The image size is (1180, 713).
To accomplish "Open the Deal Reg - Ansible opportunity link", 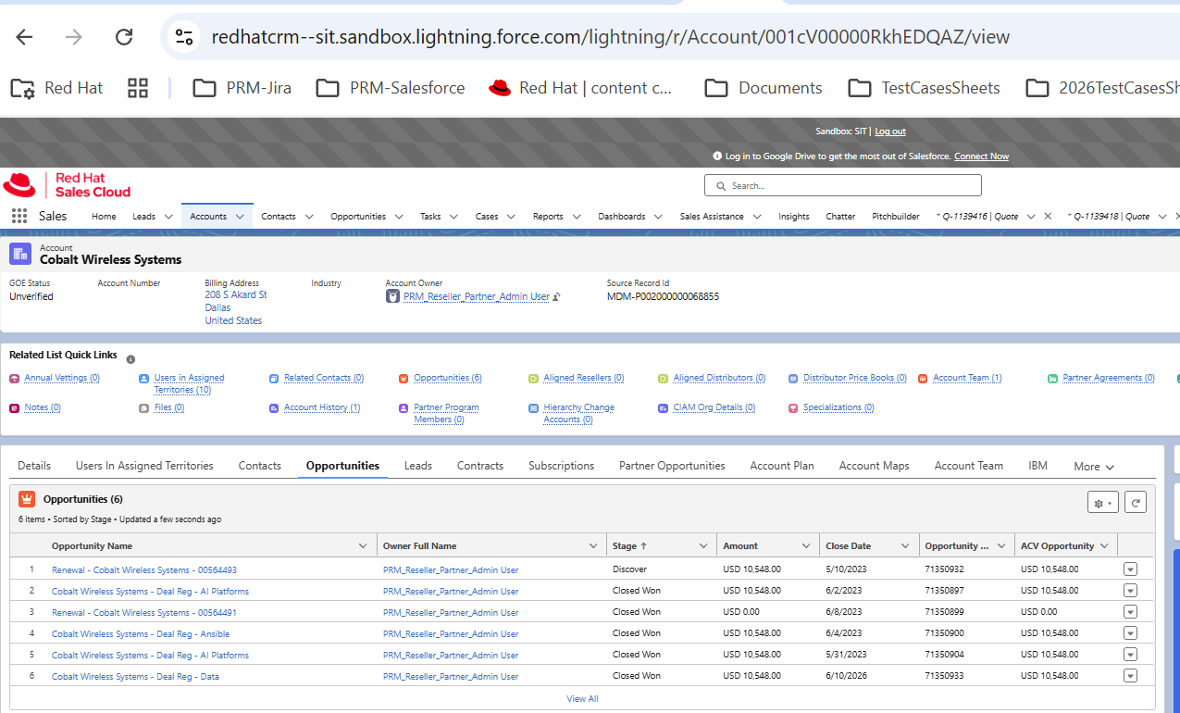I will [141, 634].
